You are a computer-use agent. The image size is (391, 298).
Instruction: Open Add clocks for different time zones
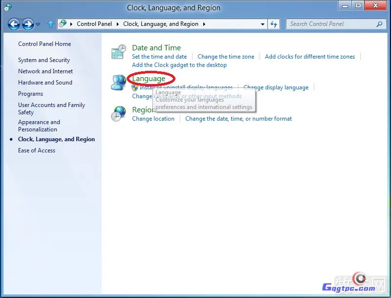(310, 57)
